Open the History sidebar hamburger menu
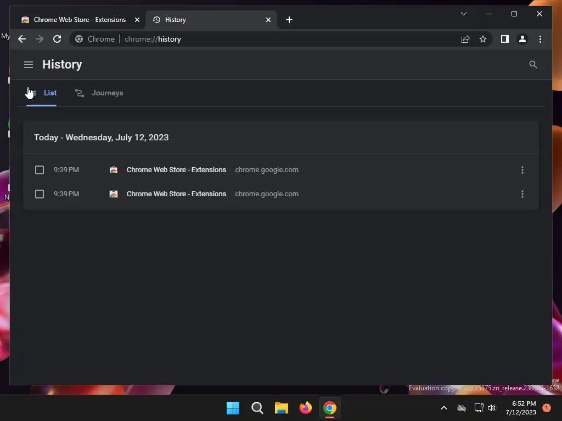 29,65
